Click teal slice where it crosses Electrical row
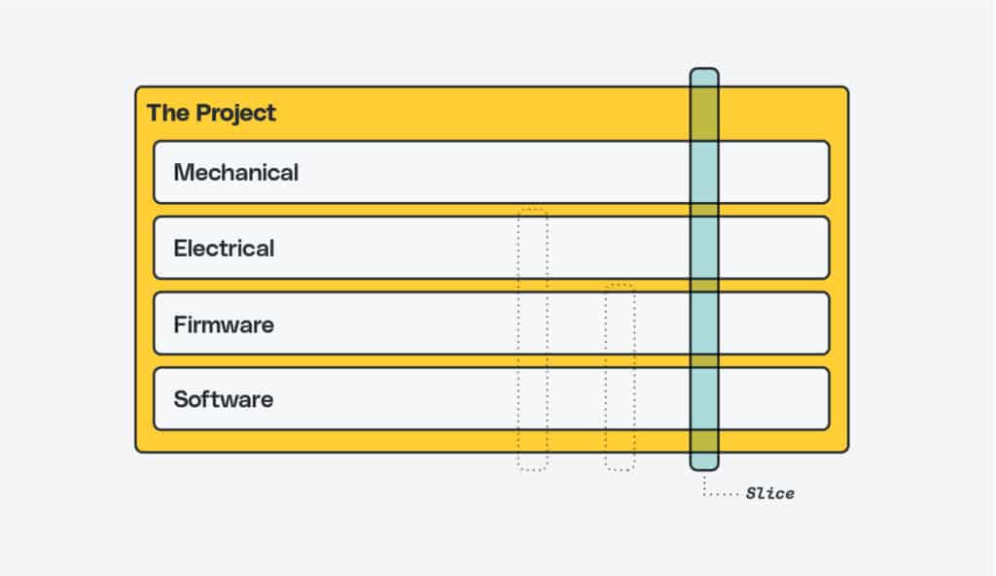 (704, 248)
